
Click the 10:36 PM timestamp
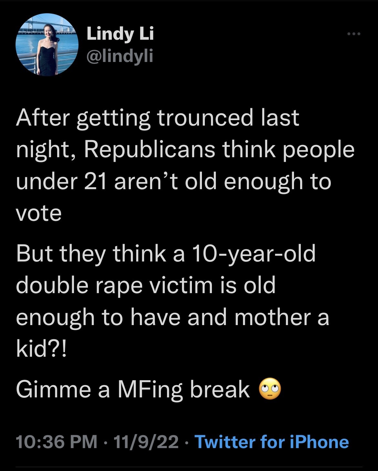click(56, 442)
